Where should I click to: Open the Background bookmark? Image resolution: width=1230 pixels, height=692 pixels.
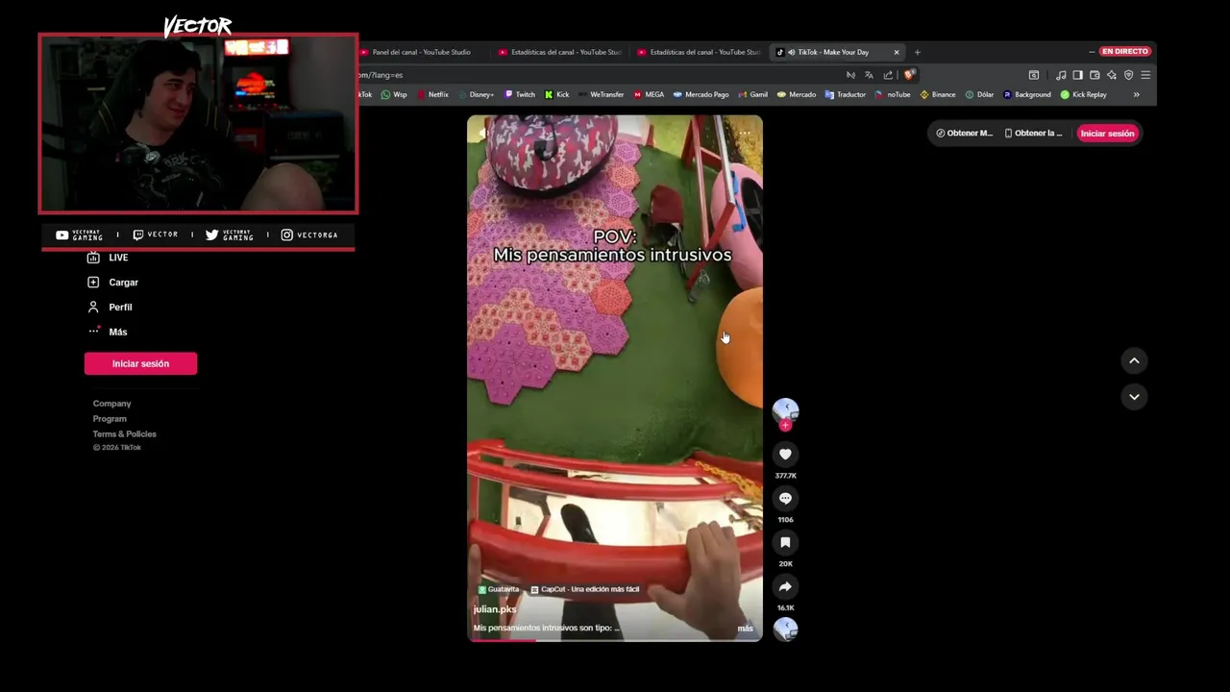1027,94
